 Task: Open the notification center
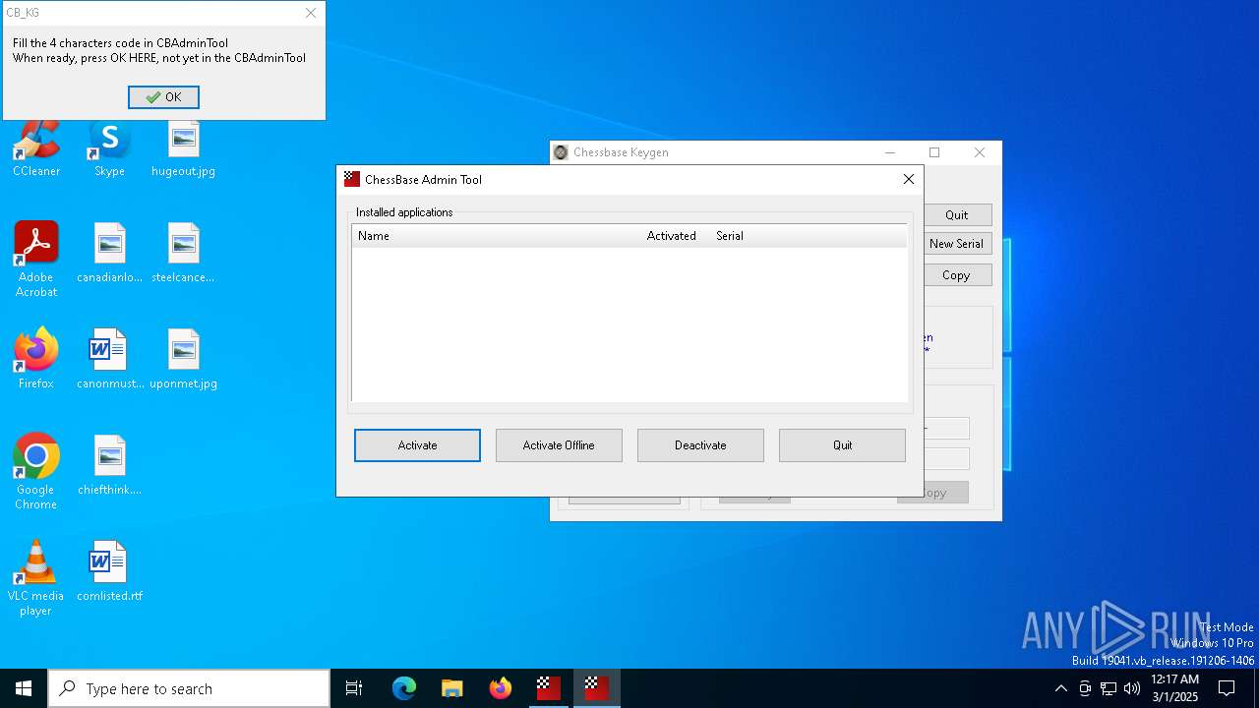click(1227, 688)
